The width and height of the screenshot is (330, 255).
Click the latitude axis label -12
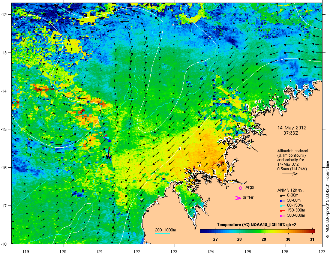coord(4,15)
